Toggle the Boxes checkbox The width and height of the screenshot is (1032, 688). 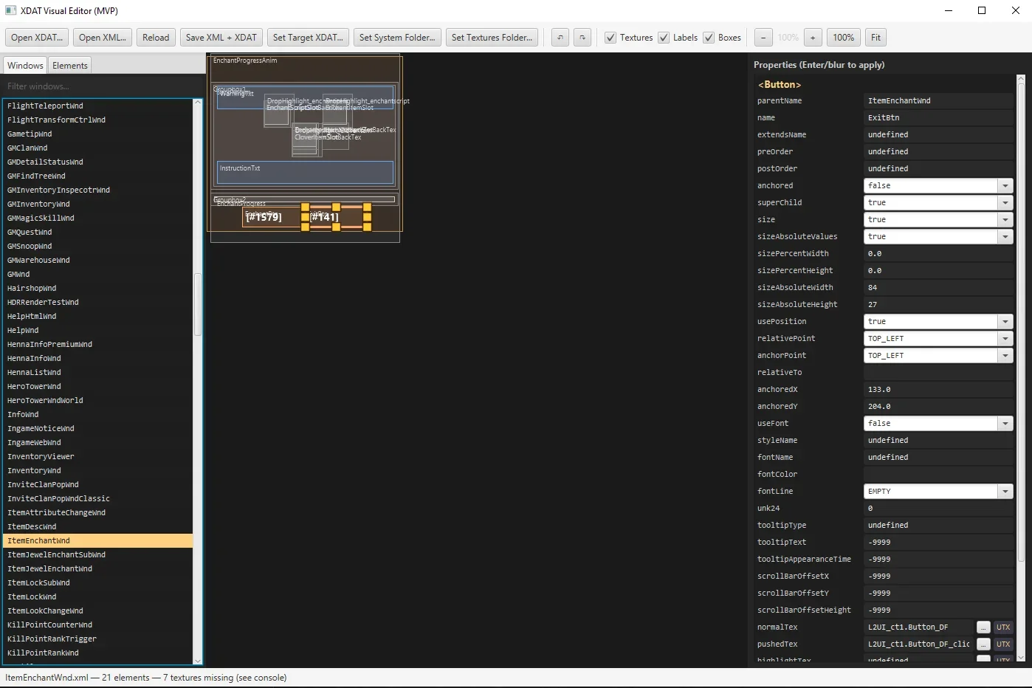(x=709, y=38)
